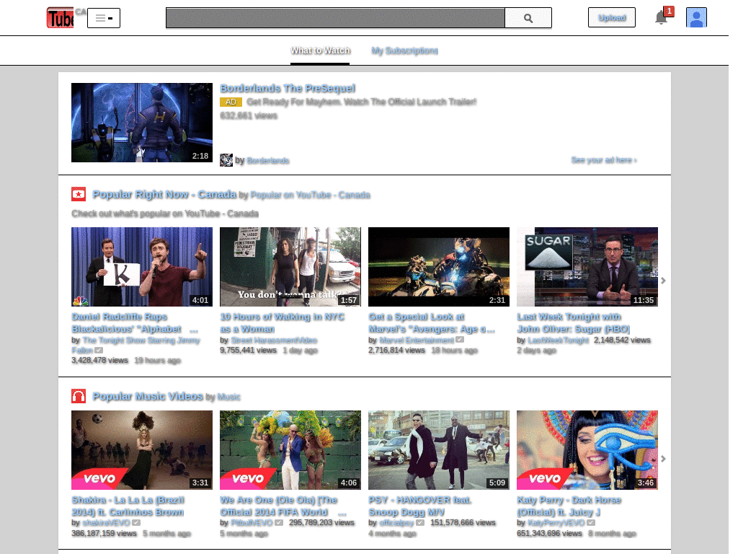Open Popular Right Now - Canada heading
738x554 pixels.
164,194
